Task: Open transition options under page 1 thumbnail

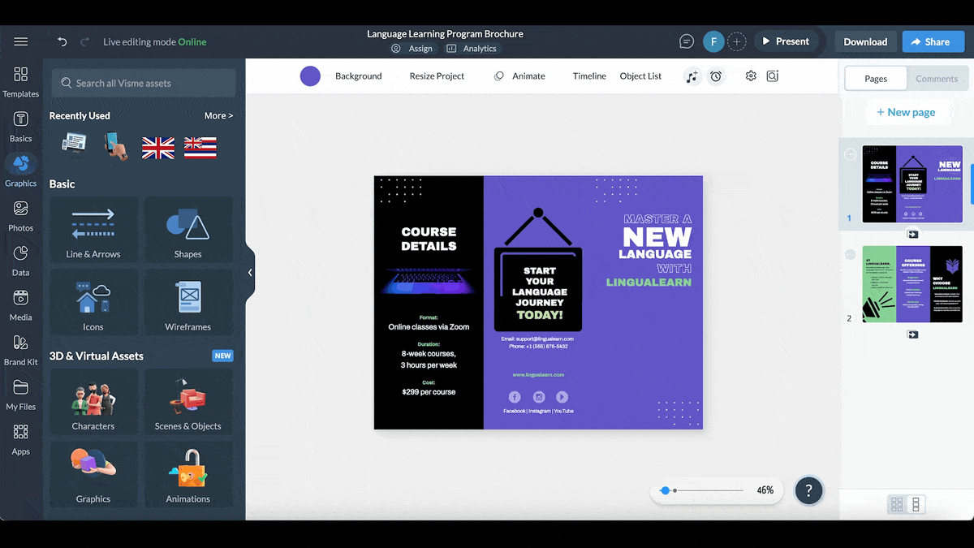Action: pyautogui.click(x=912, y=234)
